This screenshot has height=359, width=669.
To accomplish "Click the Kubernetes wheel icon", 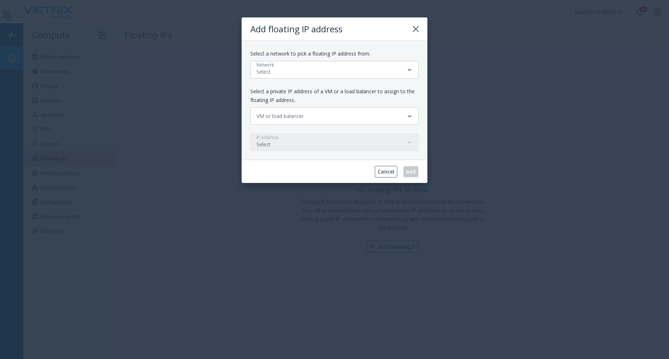I will tap(35, 72).
